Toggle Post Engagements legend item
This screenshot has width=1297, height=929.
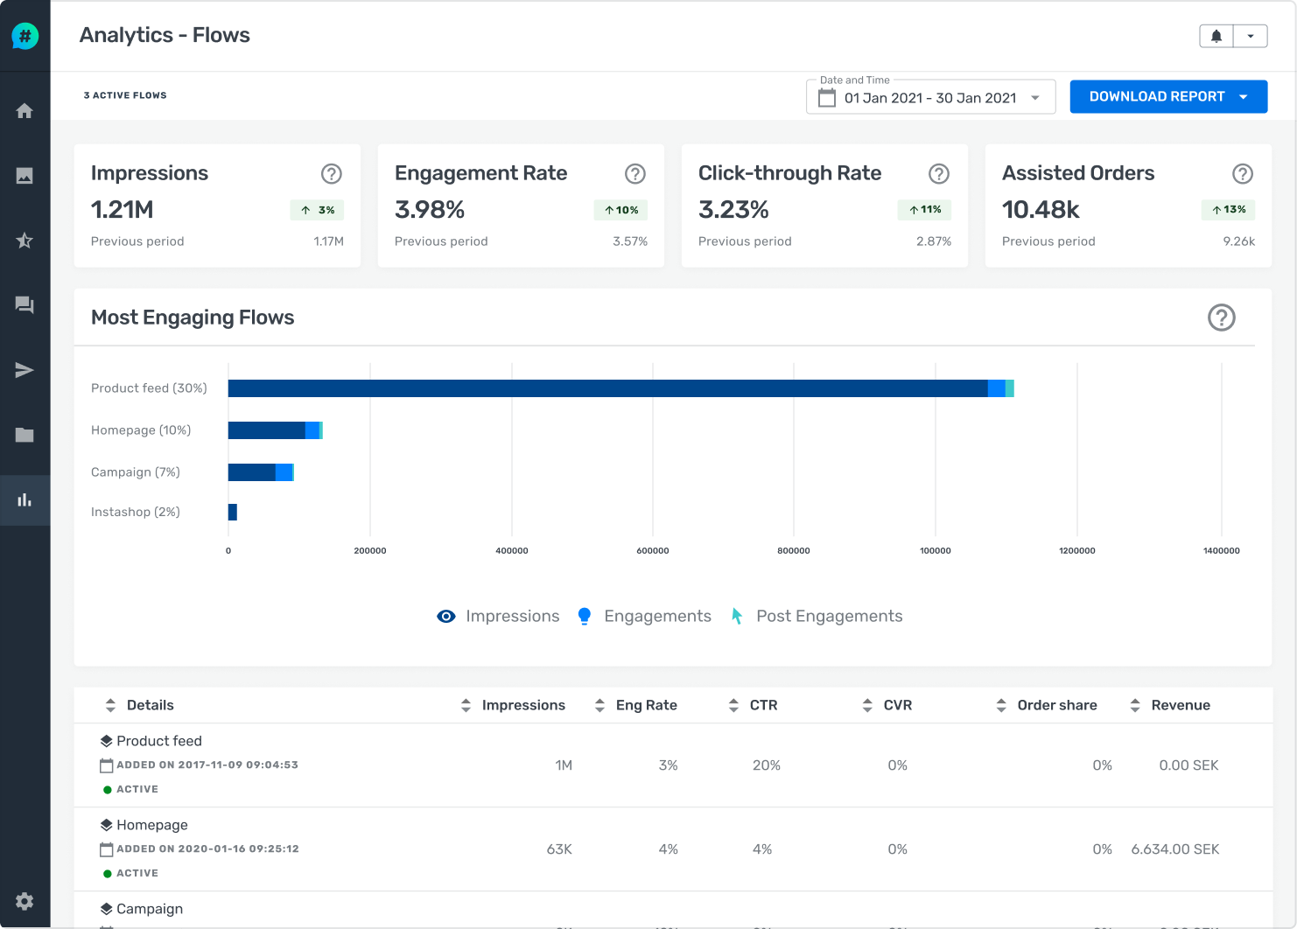(817, 616)
